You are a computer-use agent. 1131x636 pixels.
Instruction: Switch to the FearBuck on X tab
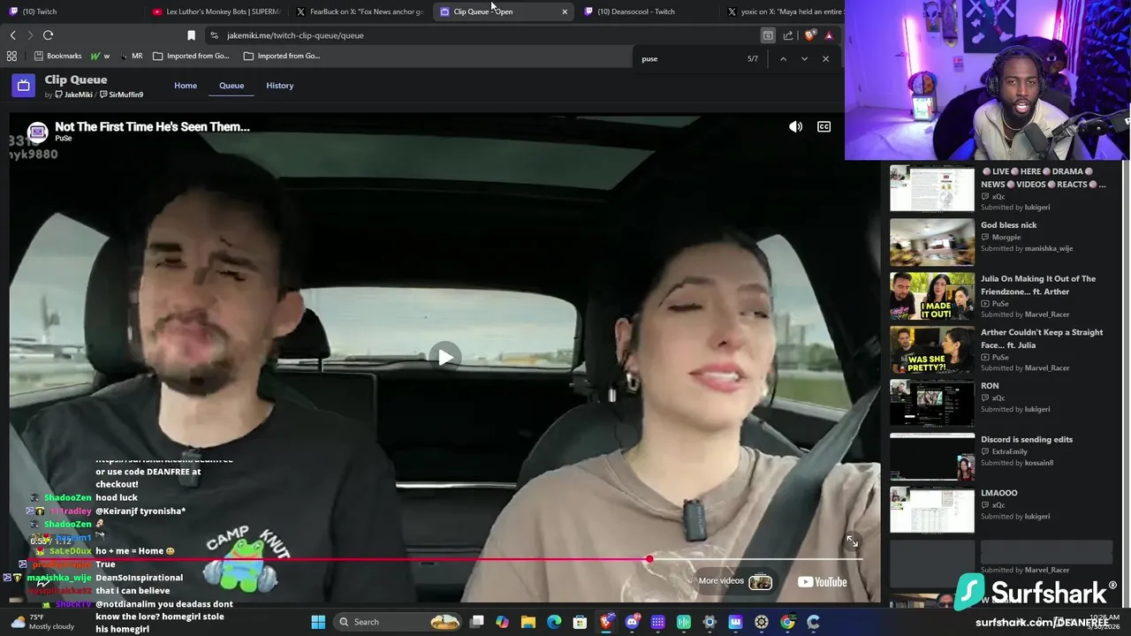click(x=361, y=11)
